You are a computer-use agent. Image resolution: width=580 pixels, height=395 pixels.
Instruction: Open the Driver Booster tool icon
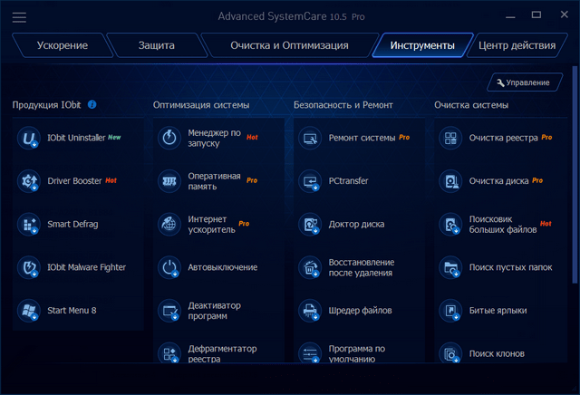30,181
